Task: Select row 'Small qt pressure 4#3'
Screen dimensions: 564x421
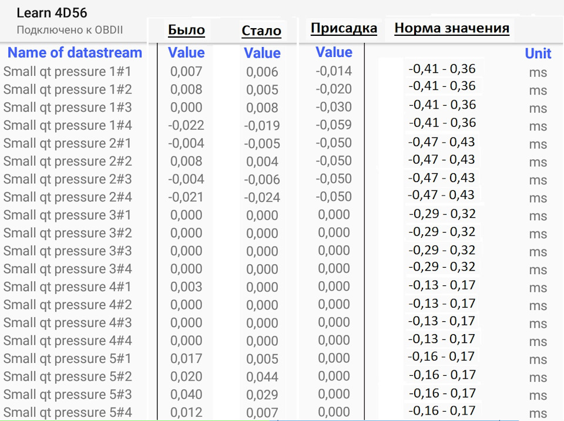Action: coord(282,323)
